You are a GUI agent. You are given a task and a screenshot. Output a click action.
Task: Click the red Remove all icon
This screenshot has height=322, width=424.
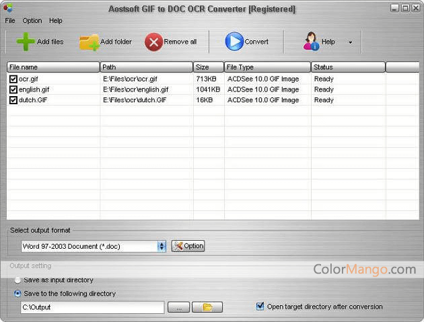coord(153,42)
